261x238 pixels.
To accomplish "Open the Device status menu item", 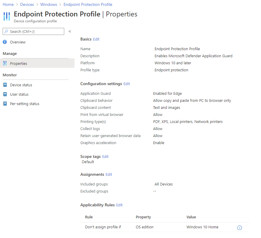I will pyautogui.click(x=21, y=85).
